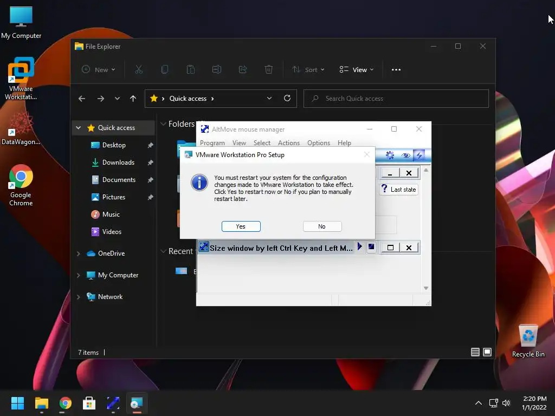This screenshot has width=555, height=416.
Task: Click the blue square stop icon in AltMove
Action: pyautogui.click(x=371, y=246)
